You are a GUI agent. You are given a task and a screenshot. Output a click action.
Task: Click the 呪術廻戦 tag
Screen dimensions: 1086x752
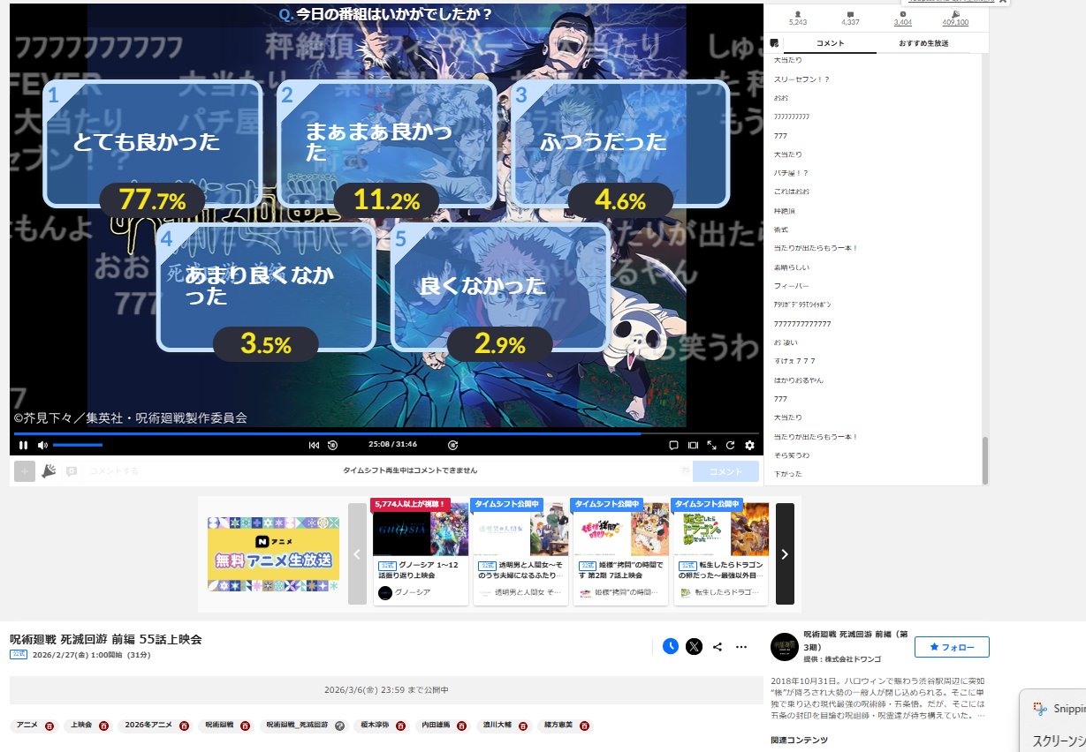pos(219,725)
